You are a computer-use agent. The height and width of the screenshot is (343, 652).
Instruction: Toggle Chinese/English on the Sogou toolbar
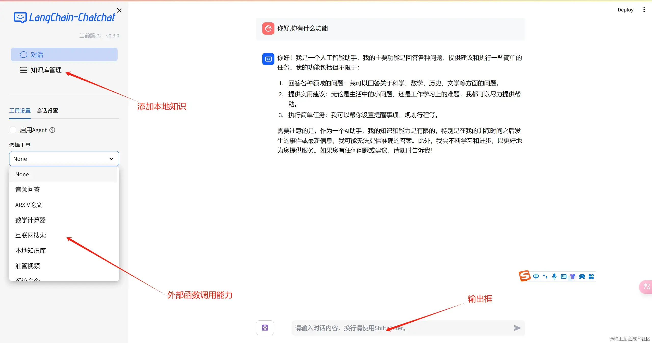[536, 276]
